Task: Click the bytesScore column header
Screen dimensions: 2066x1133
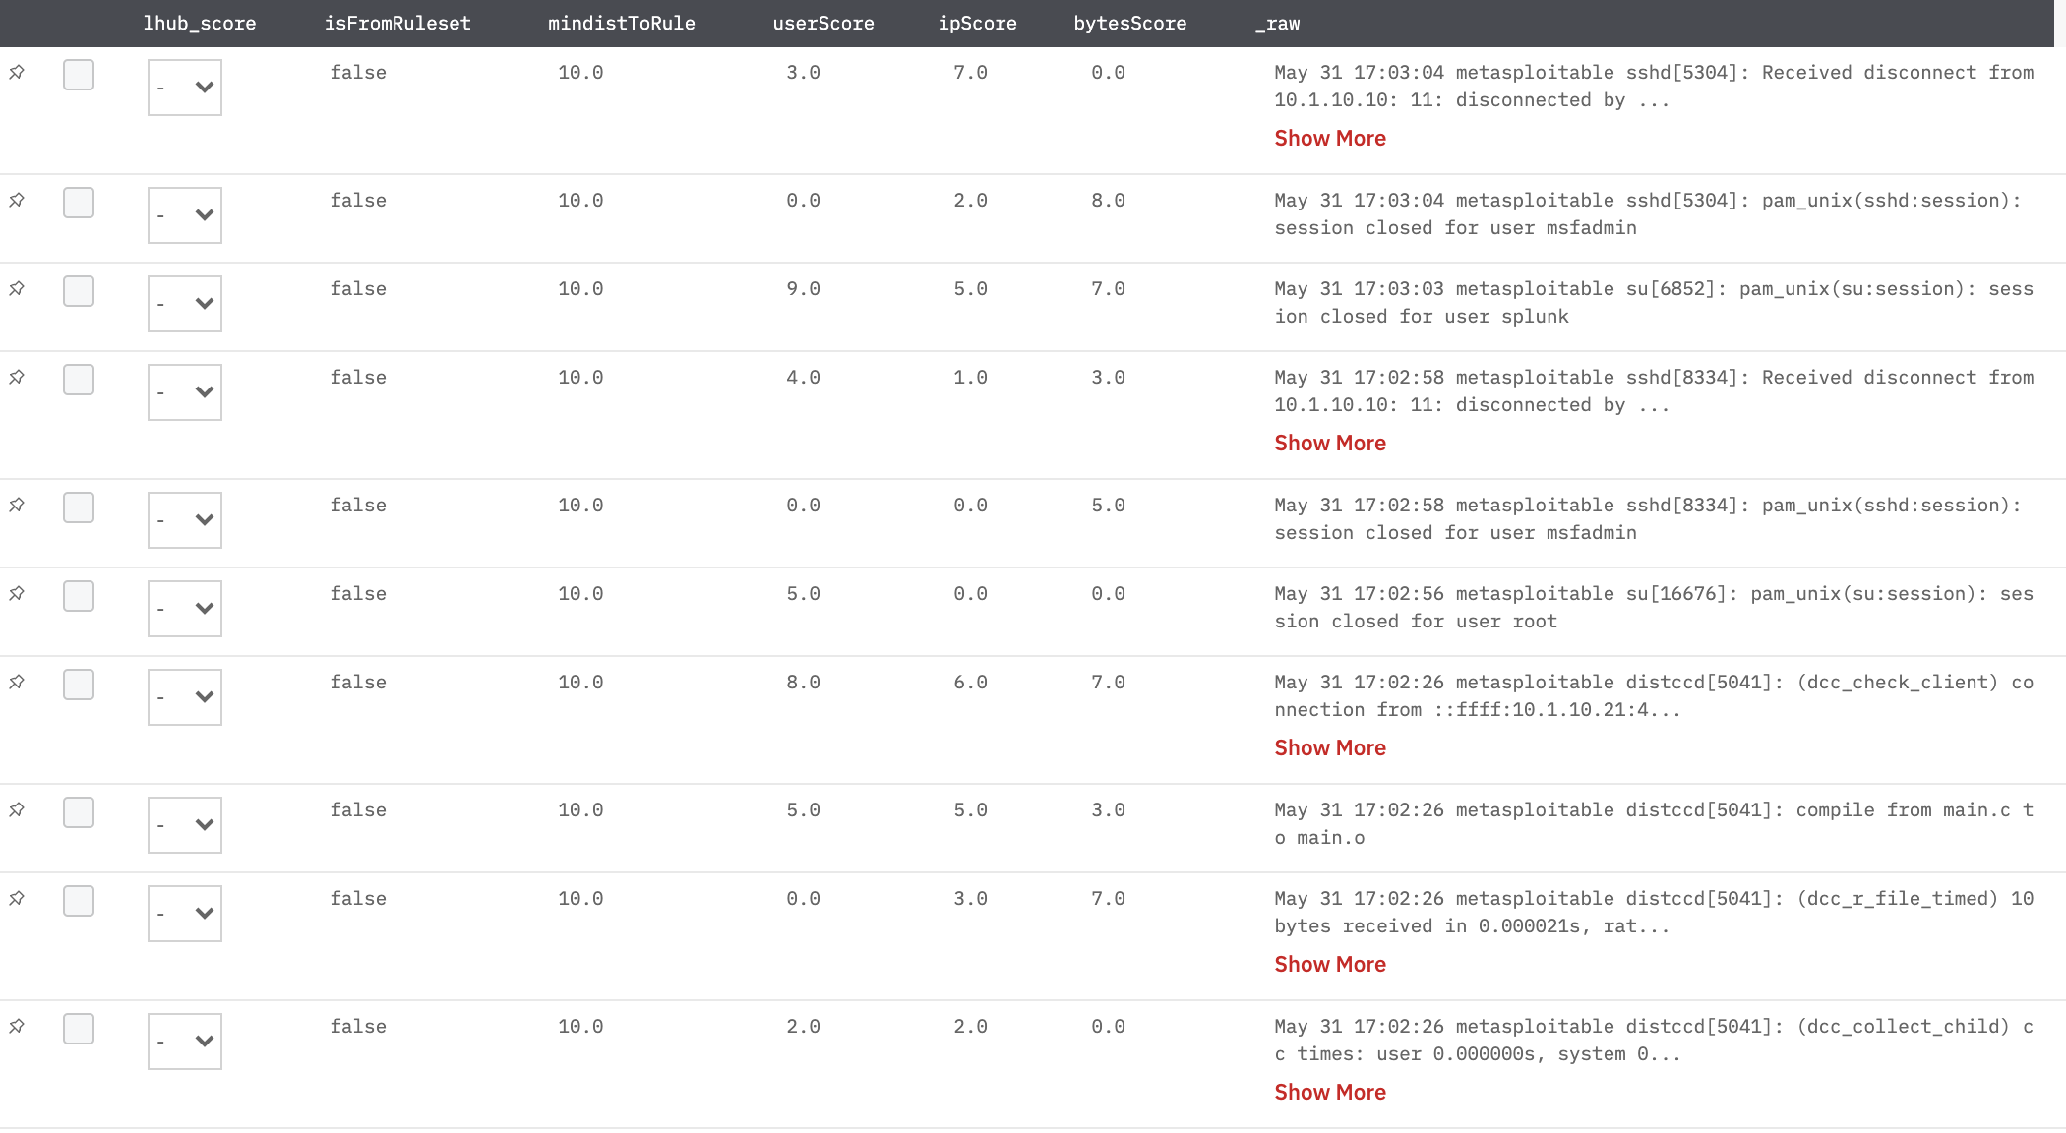Action: click(x=1129, y=23)
